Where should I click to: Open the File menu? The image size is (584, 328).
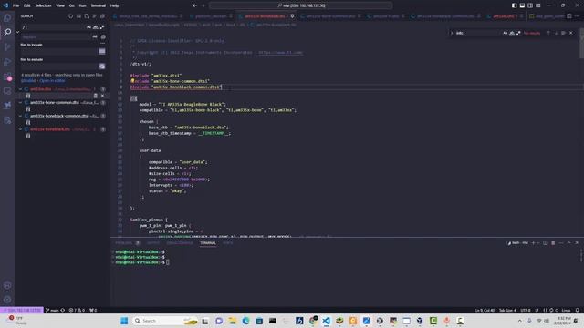click(16, 5)
